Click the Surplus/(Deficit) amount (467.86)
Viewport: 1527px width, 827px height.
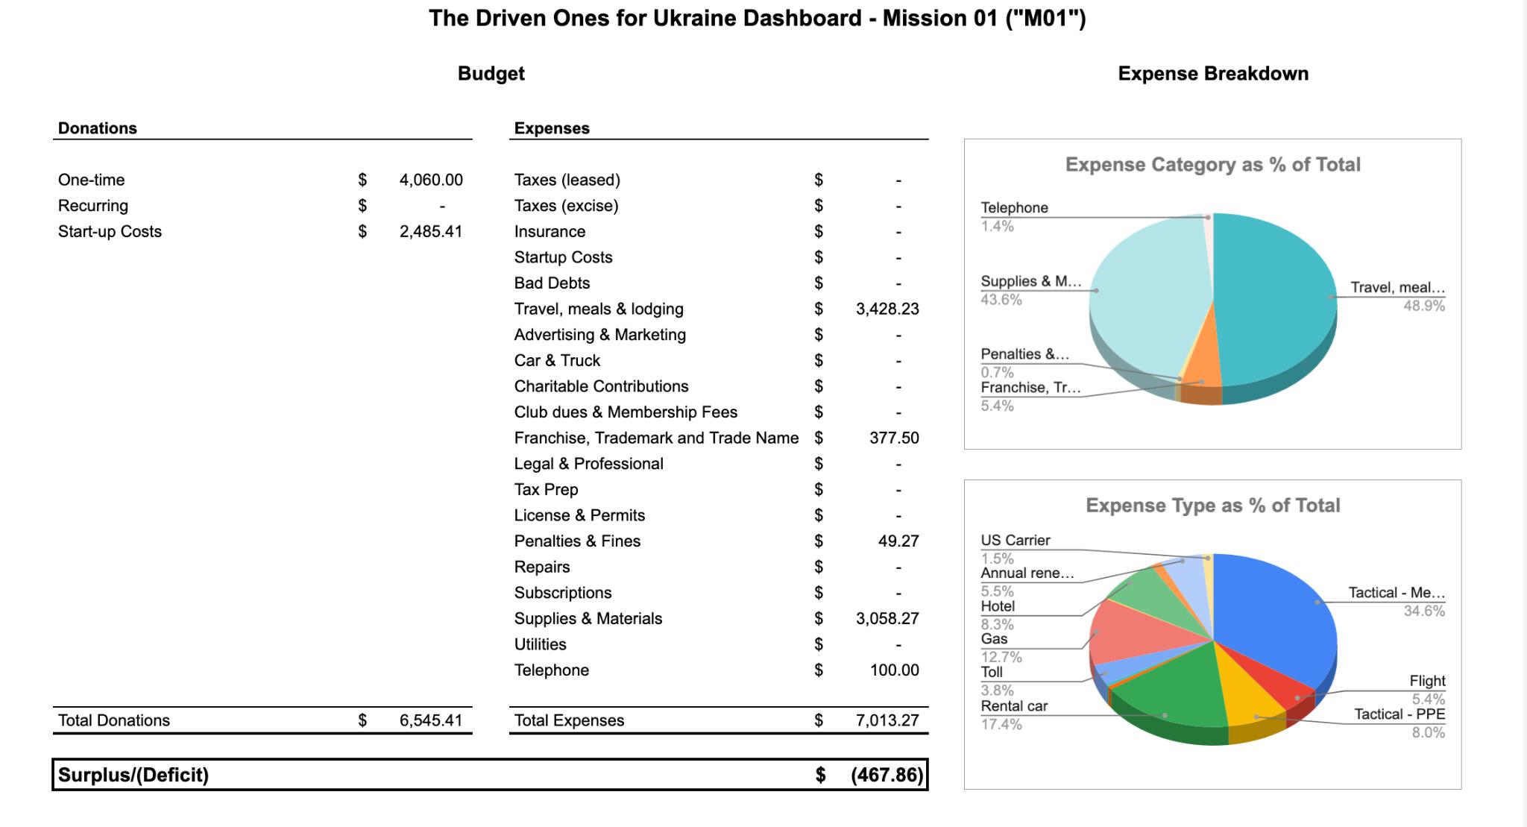[x=887, y=775]
